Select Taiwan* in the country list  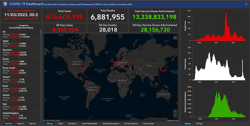pyautogui.click(x=21, y=80)
